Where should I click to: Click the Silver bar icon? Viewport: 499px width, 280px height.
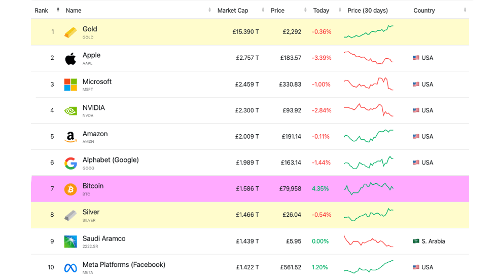click(x=70, y=215)
